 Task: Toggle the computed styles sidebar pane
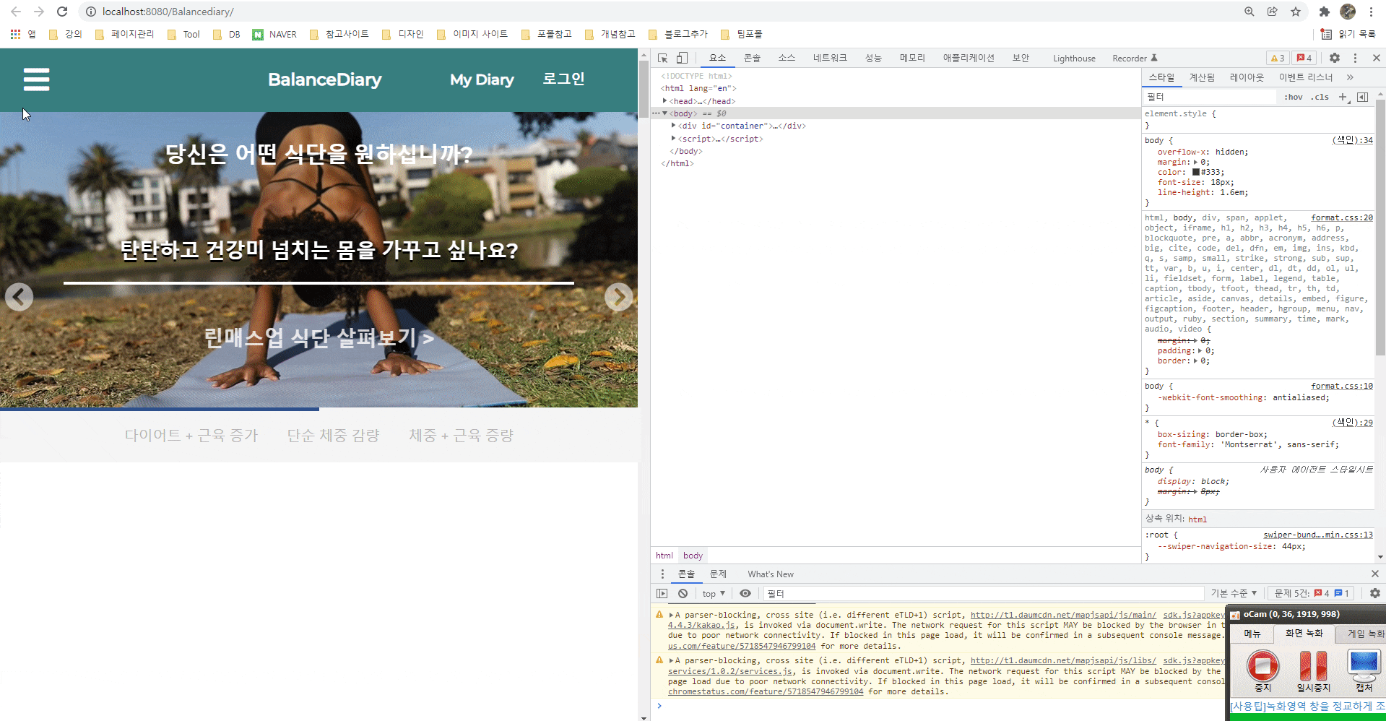[x=1363, y=97]
